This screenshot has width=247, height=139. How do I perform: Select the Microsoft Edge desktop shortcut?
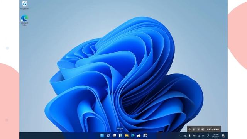24,20
